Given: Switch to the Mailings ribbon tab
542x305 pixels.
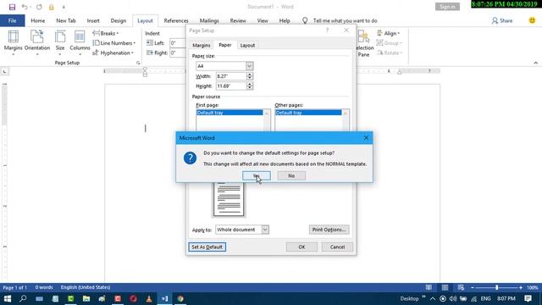Looking at the screenshot, I should click(209, 20).
